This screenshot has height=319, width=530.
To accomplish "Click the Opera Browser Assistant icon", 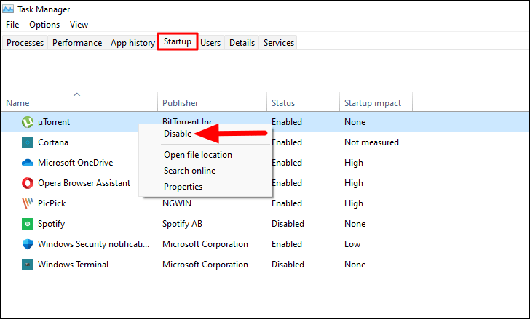I will click(28, 183).
